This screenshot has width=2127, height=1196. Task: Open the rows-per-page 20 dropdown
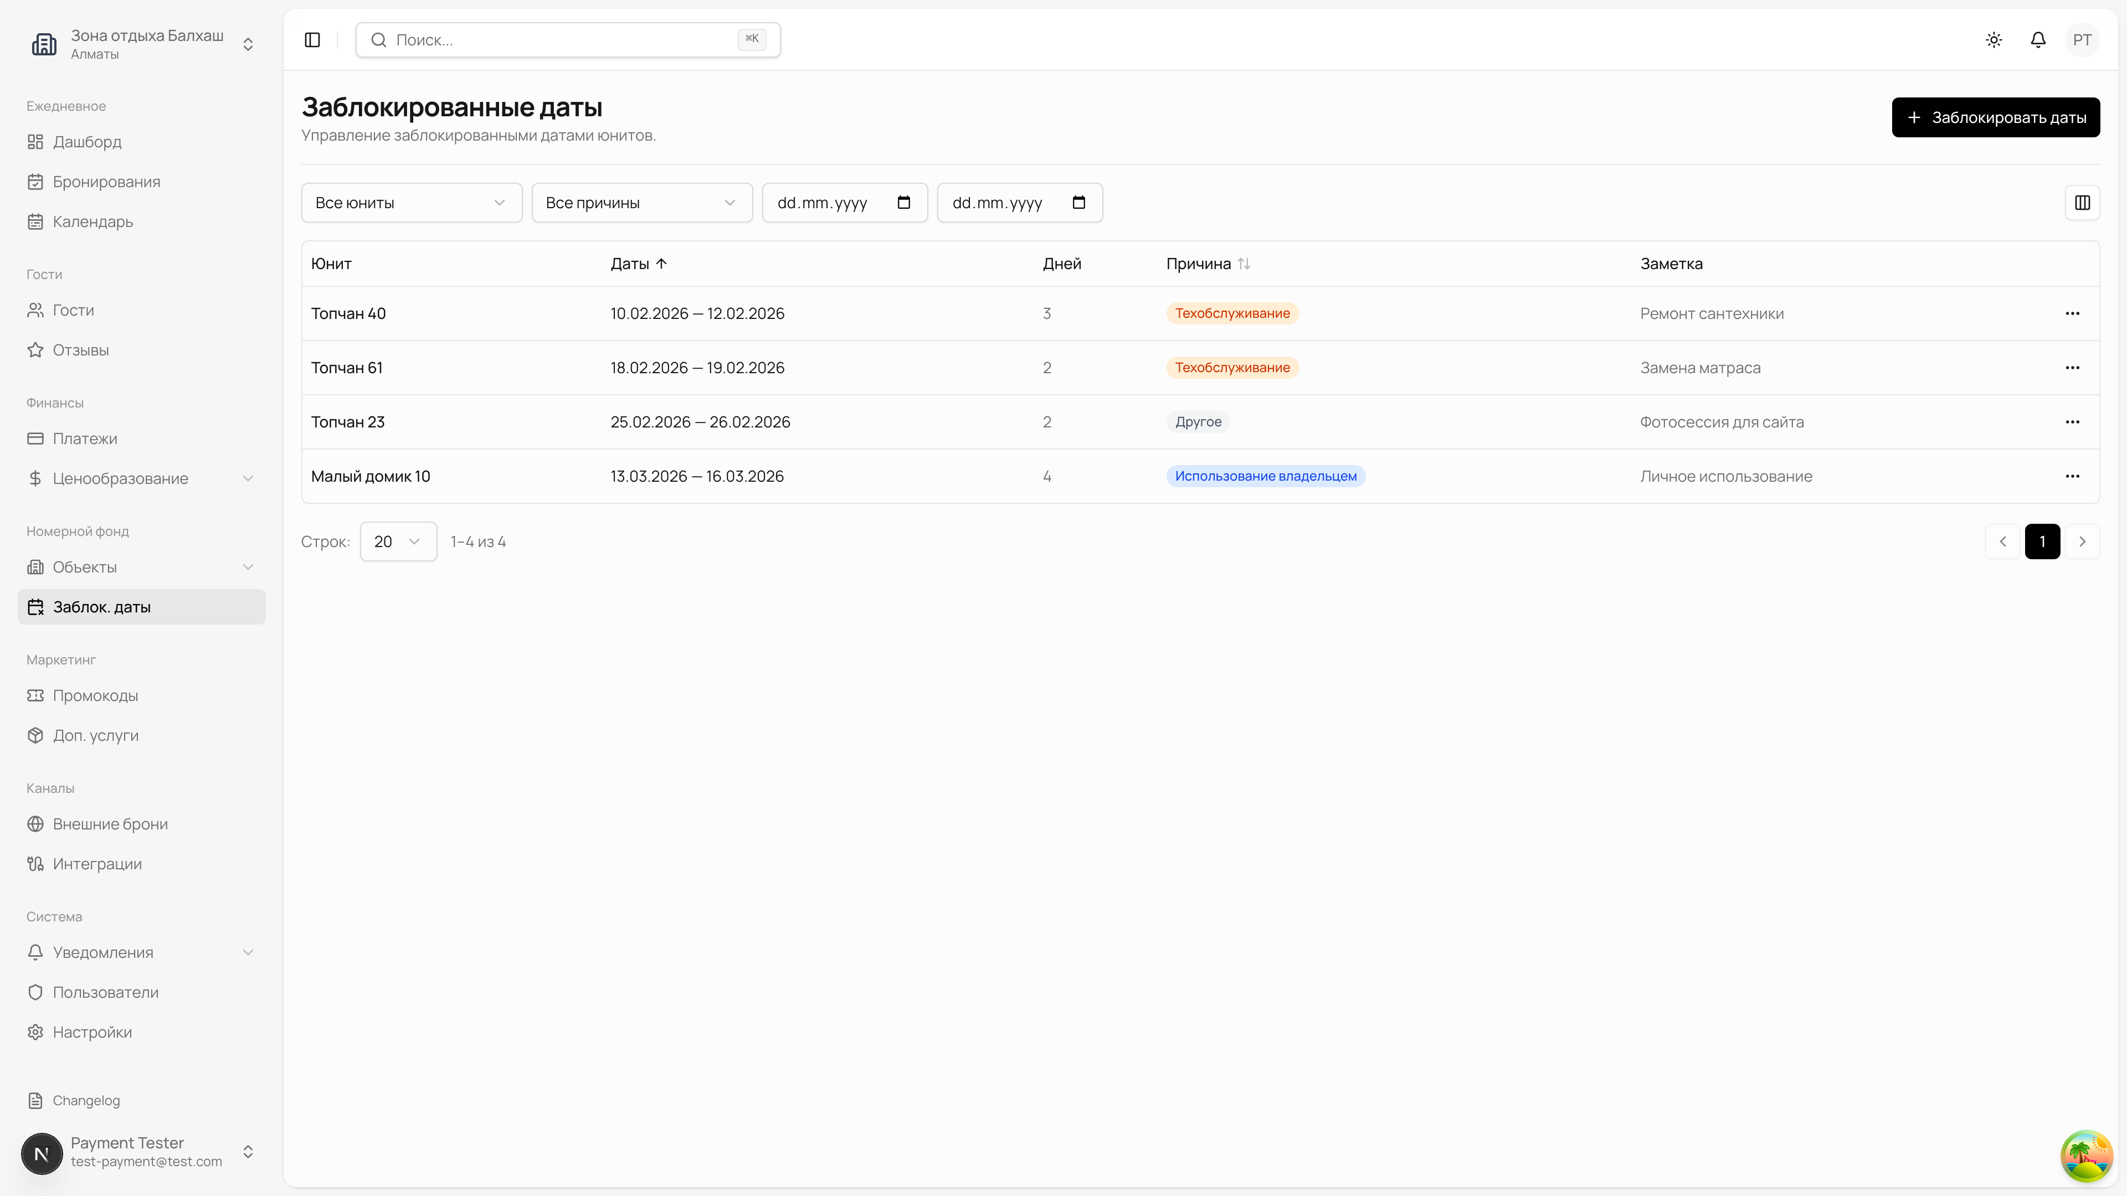click(398, 542)
